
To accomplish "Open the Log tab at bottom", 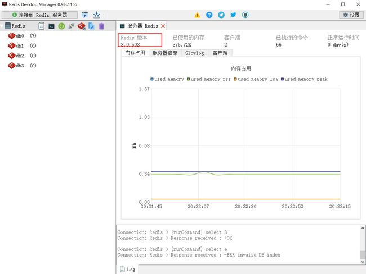I will tap(127, 270).
